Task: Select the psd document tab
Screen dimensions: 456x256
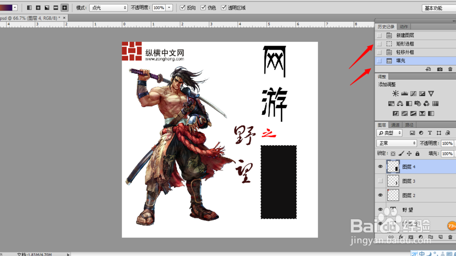Action: 30,18
